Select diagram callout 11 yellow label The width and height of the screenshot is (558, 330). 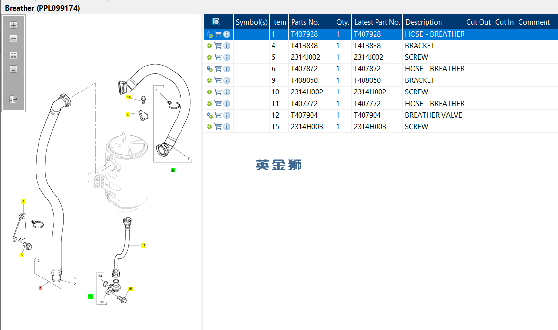click(x=143, y=245)
